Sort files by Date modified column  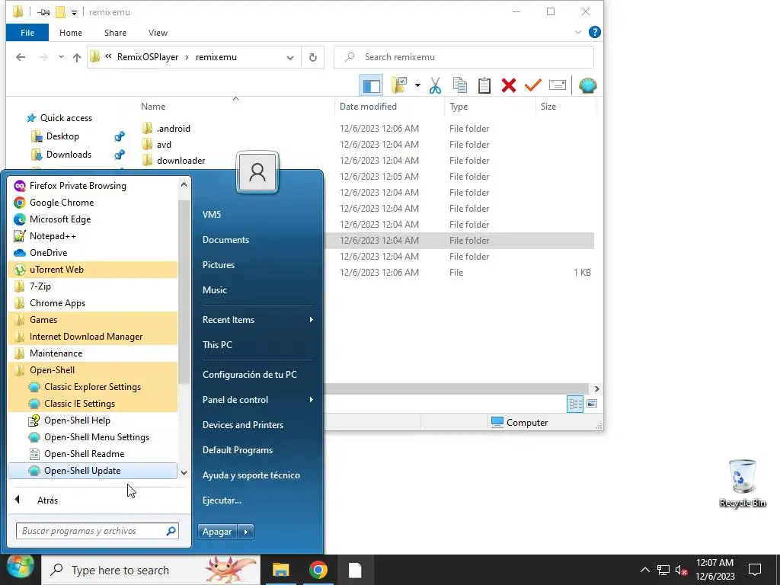pyautogui.click(x=368, y=107)
